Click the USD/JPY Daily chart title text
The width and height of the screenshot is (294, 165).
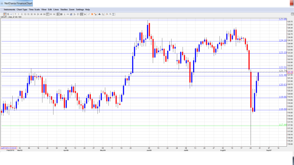(x=11, y=17)
